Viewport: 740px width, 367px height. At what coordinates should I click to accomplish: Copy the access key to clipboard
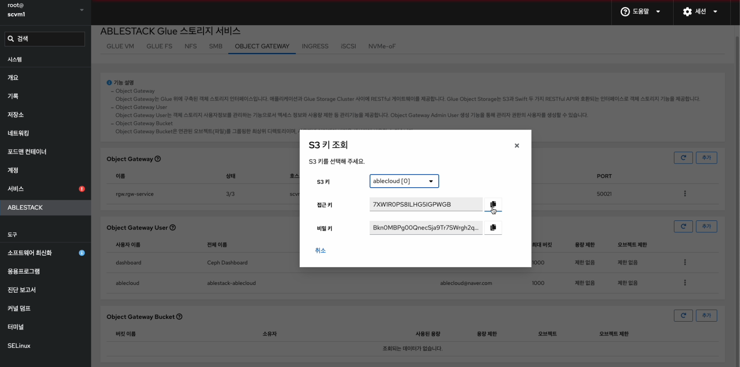[x=493, y=204]
